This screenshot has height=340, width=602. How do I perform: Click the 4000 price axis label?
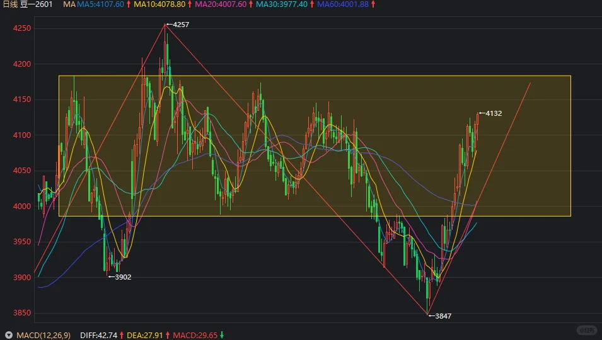click(22, 207)
